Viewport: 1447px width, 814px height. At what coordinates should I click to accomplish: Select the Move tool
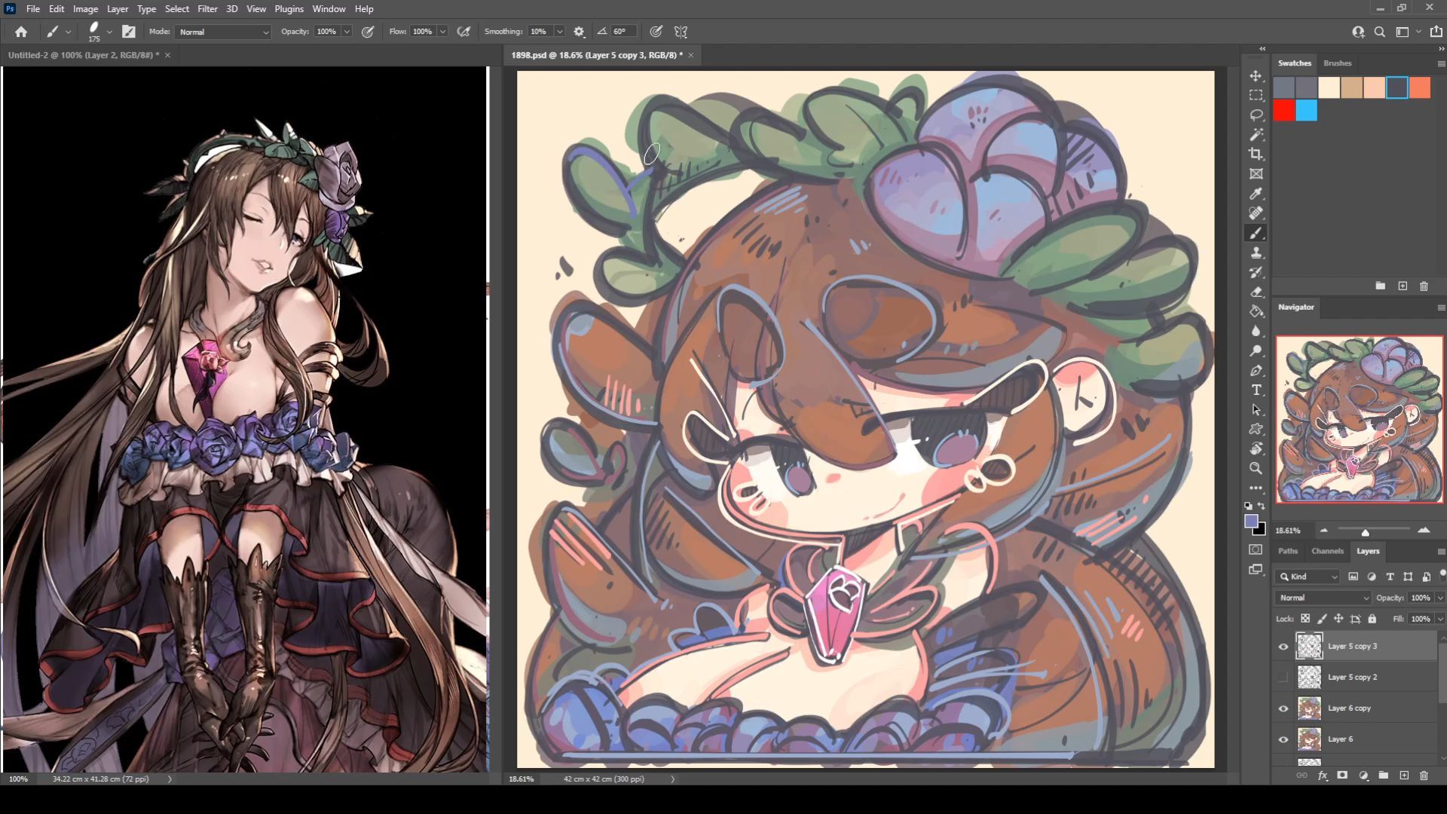tap(1256, 76)
